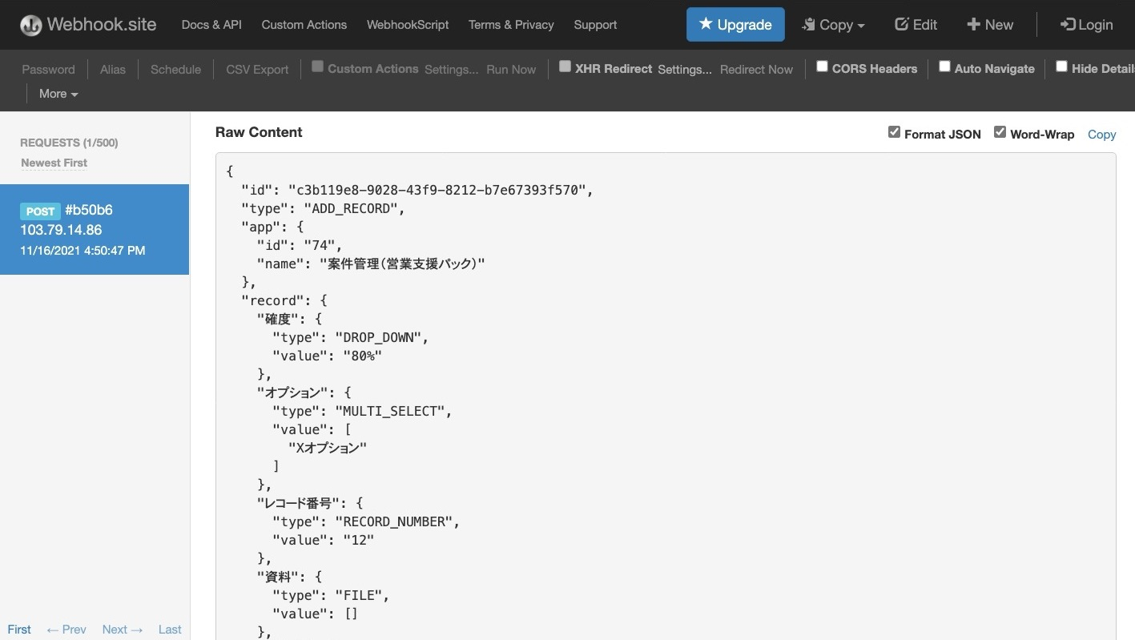1135x640 pixels.
Task: Click Redirect Now
Action: tap(756, 69)
